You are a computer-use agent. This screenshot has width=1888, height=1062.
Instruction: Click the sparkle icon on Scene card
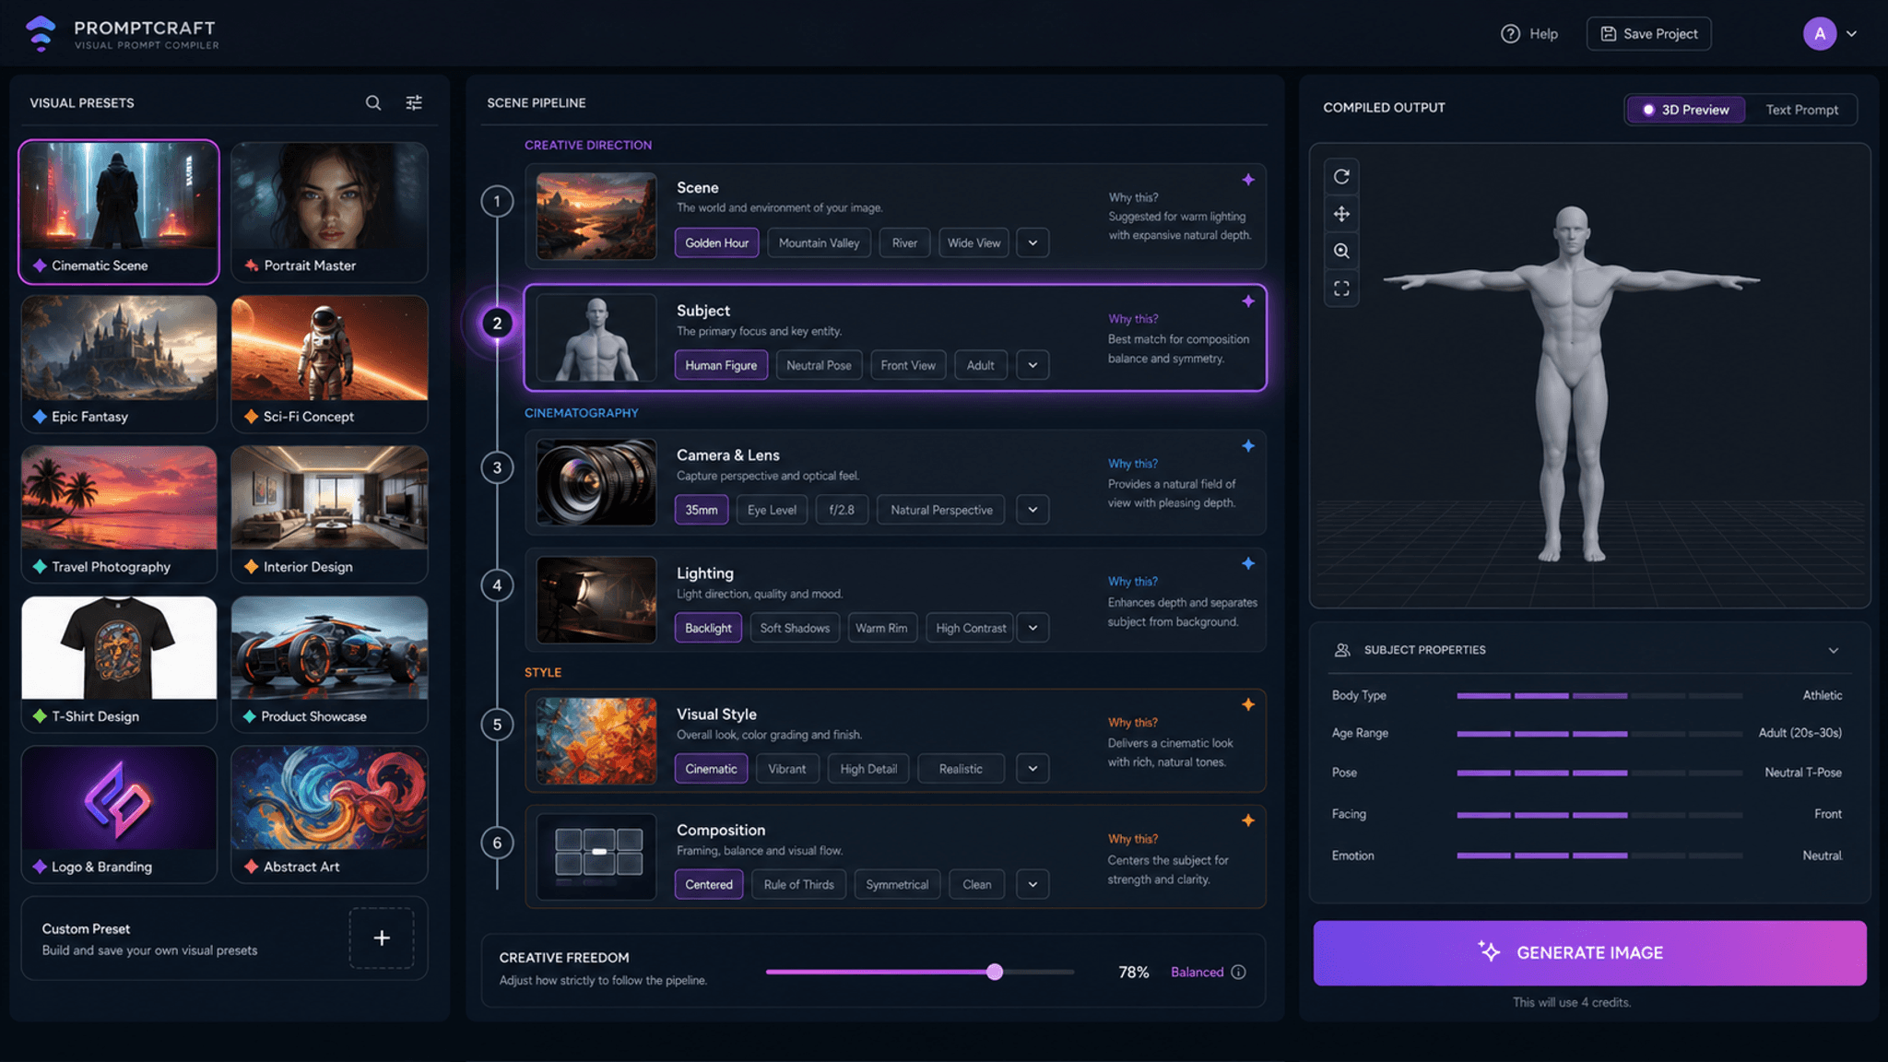(x=1248, y=180)
